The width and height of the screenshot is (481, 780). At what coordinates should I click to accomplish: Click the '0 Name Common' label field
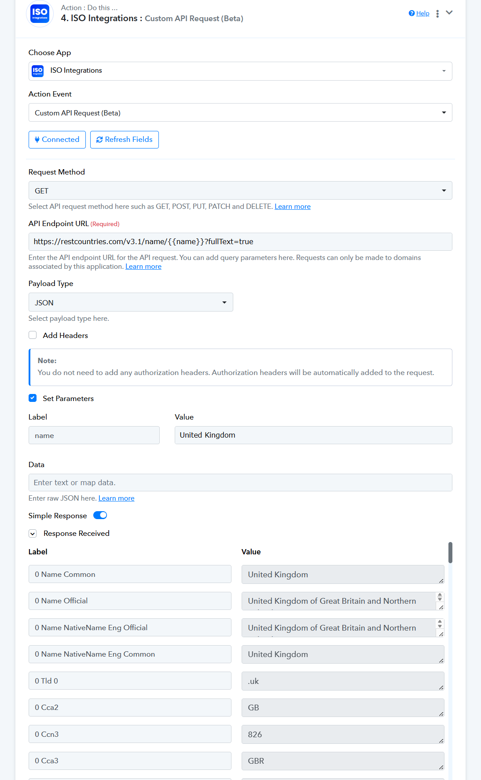point(130,574)
